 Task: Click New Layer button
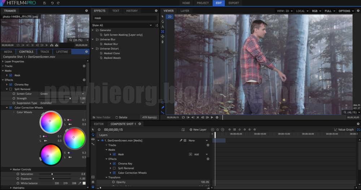(x=198, y=130)
